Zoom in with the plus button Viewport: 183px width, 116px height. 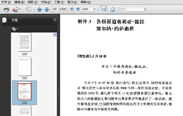pos(78,9)
